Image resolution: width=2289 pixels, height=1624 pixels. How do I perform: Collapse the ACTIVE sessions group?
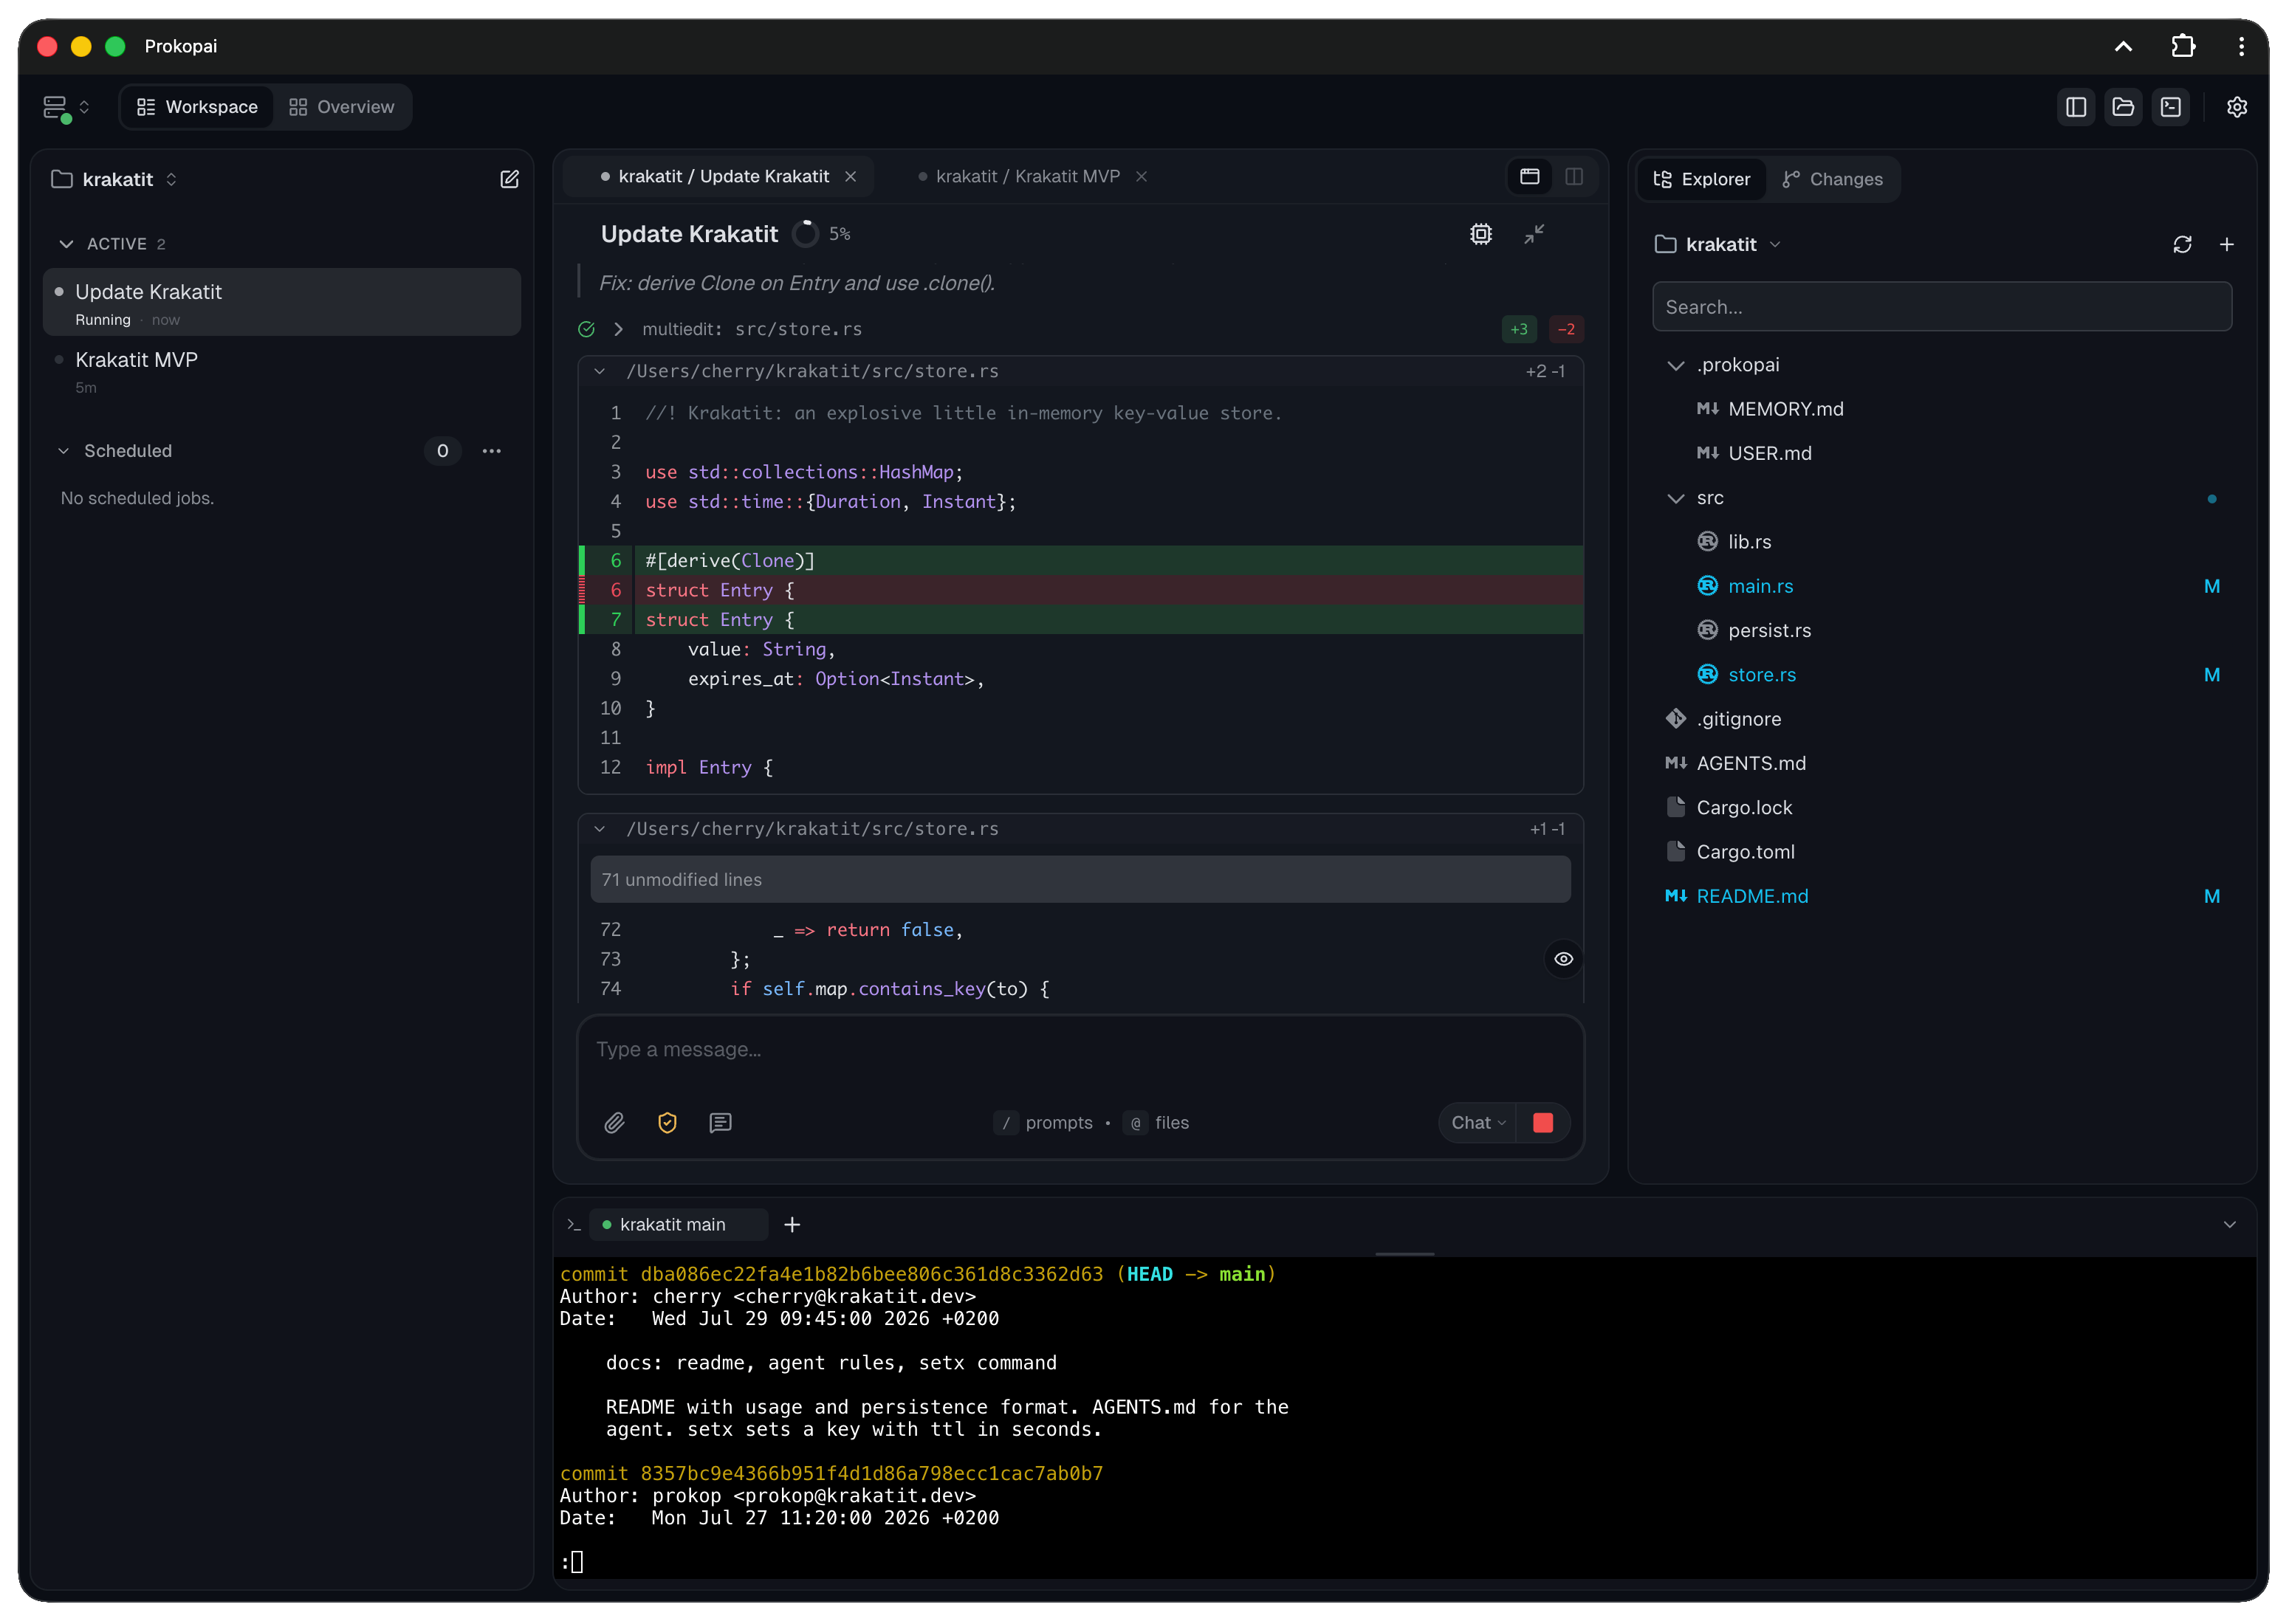(66, 244)
